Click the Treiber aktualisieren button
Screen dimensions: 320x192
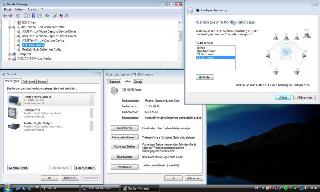[x=124, y=137]
